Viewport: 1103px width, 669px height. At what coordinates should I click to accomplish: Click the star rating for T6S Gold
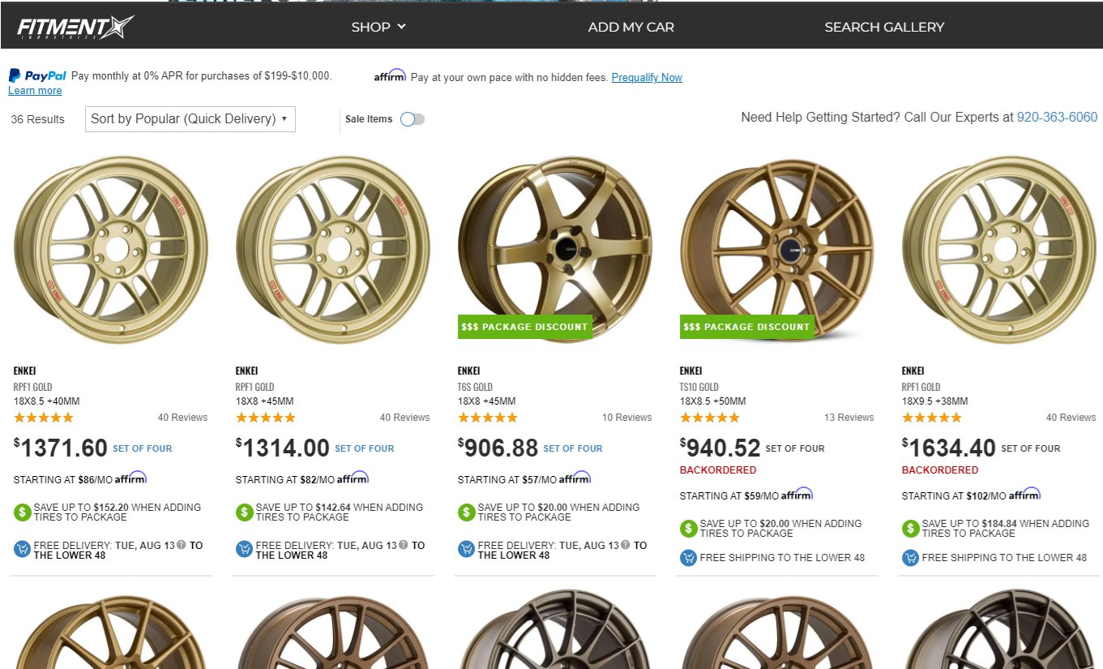[488, 418]
